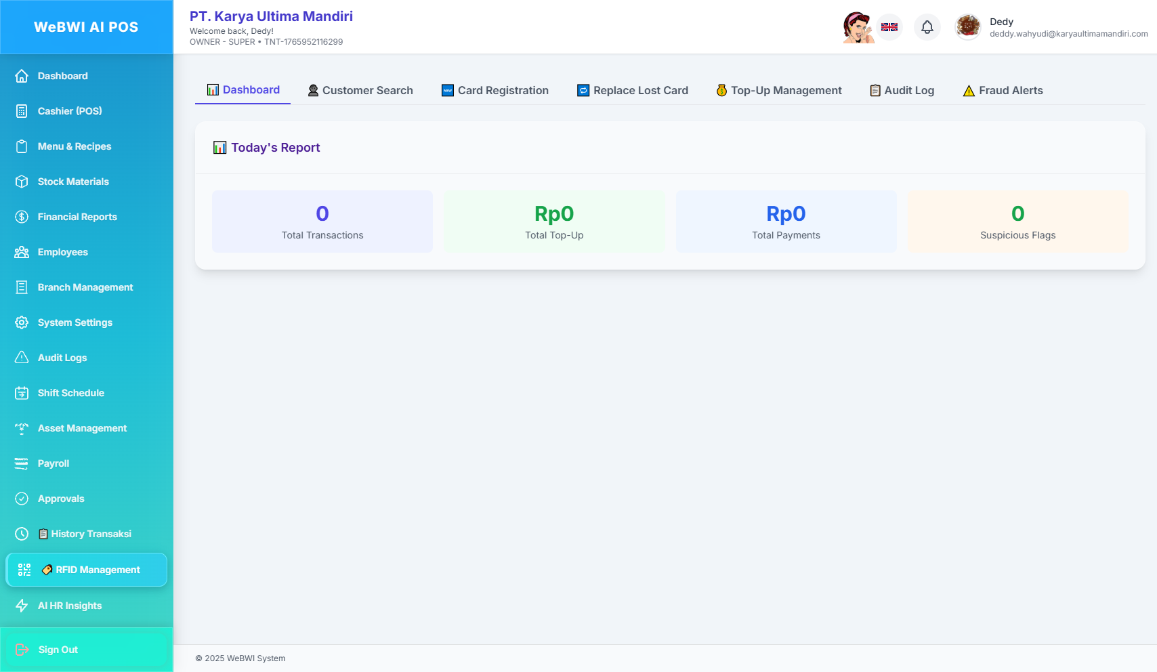Click the Financial Reports dollar icon
1157x672 pixels.
tap(22, 217)
